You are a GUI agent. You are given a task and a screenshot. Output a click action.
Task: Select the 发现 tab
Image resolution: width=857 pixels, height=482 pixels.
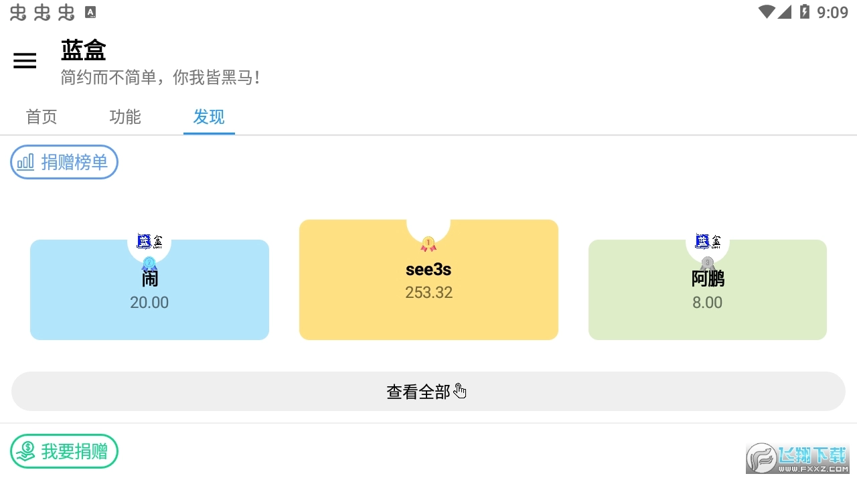[x=209, y=117]
